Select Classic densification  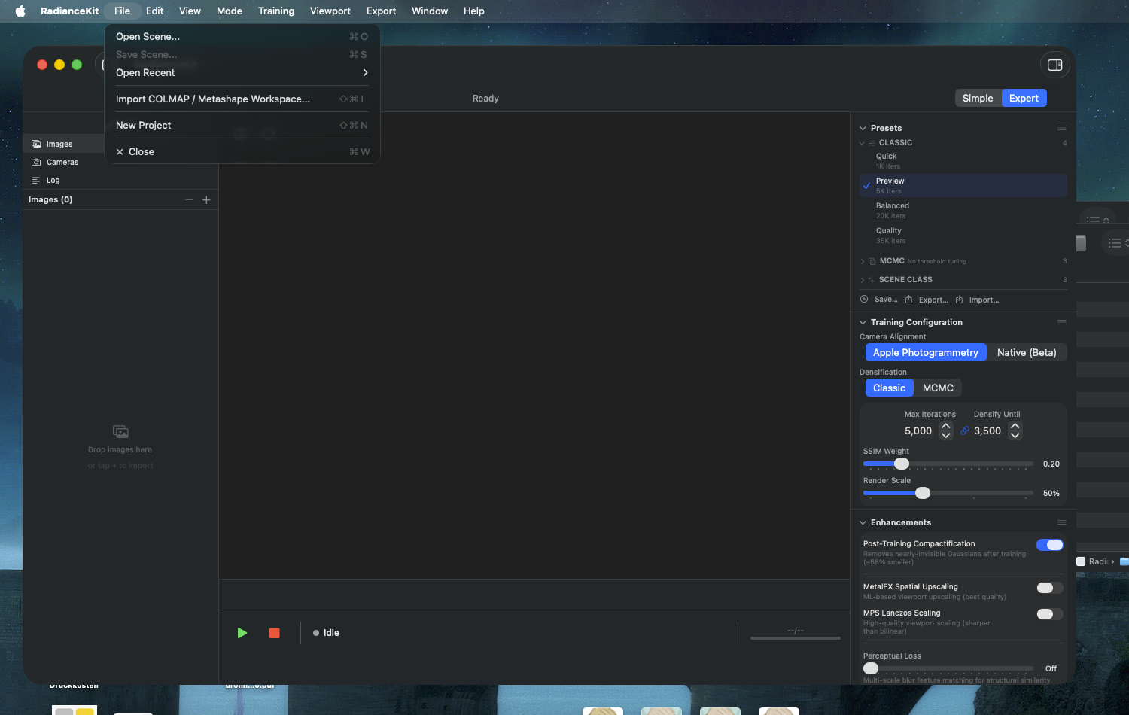(x=889, y=388)
